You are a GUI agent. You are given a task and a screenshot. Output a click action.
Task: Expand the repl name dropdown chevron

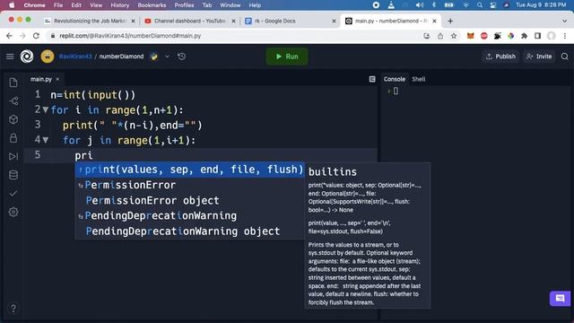(168, 57)
